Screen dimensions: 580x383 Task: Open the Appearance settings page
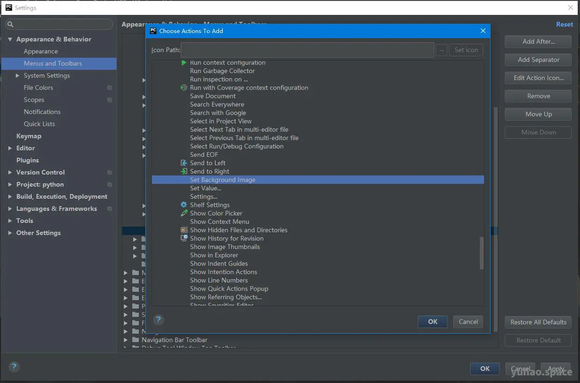point(41,51)
